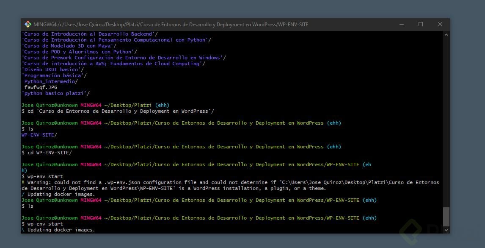The width and height of the screenshot is (485, 248).
Task: Click the latest wp-env start command text
Action: tap(42, 223)
